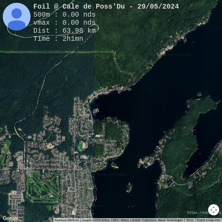Click Report a map error
Image resolution: width=222 pixels, height=222 pixels.
click(x=208, y=220)
